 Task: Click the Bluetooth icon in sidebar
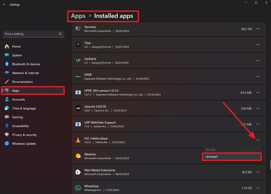tap(7, 64)
